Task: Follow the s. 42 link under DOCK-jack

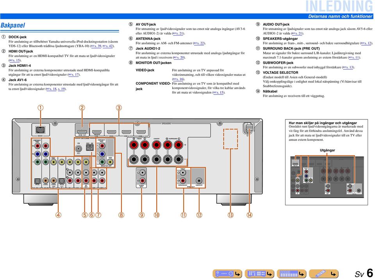Action: pyautogui.click(x=108, y=46)
